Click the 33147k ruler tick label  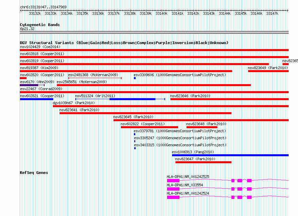click(272, 13)
